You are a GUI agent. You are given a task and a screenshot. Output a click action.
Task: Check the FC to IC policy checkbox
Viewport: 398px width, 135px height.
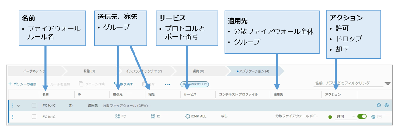(34, 105)
